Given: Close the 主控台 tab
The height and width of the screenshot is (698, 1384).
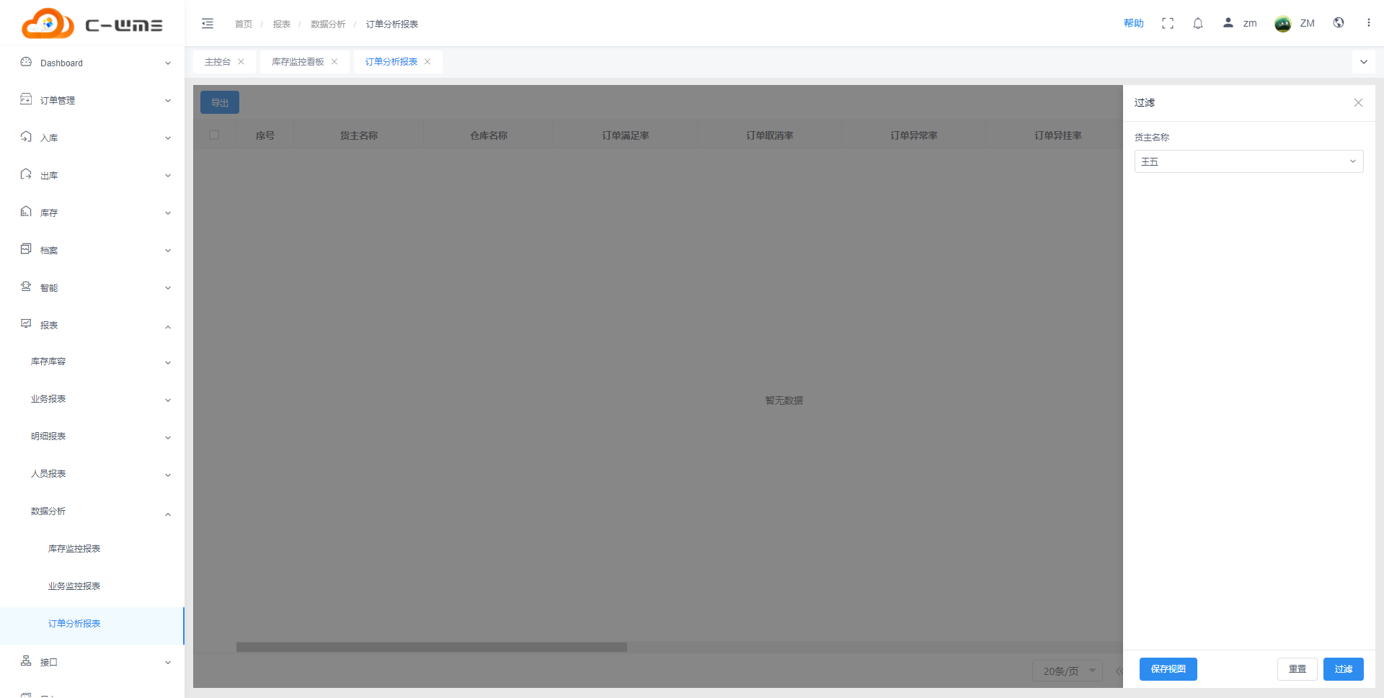Looking at the screenshot, I should [x=241, y=61].
